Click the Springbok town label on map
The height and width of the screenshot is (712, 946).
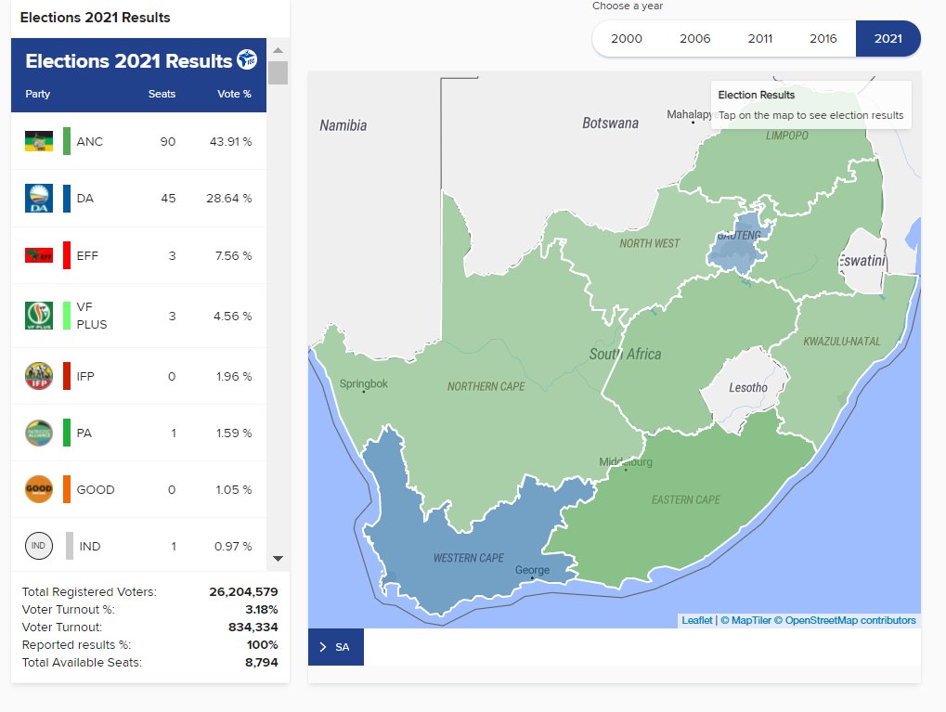(x=363, y=383)
